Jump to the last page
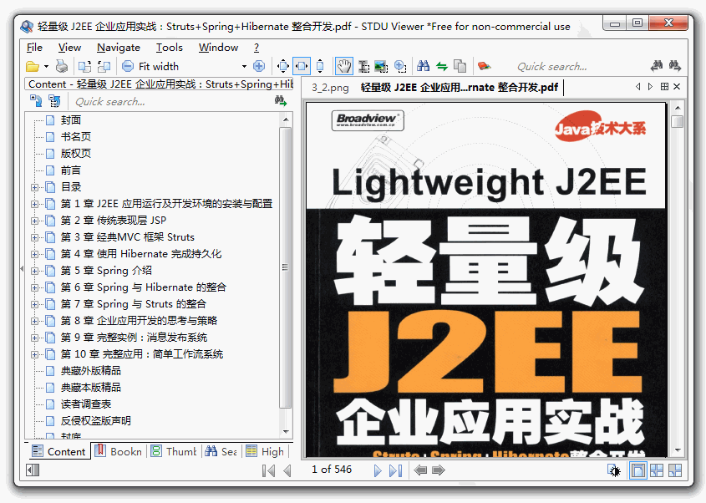Viewport: 706px width, 503px height. (395, 470)
